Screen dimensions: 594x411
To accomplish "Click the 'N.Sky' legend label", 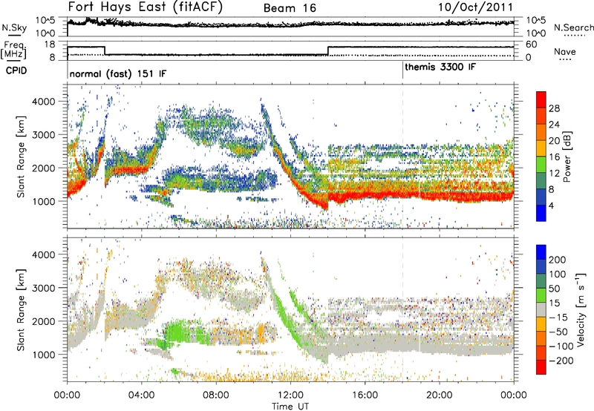I will 14,27.
